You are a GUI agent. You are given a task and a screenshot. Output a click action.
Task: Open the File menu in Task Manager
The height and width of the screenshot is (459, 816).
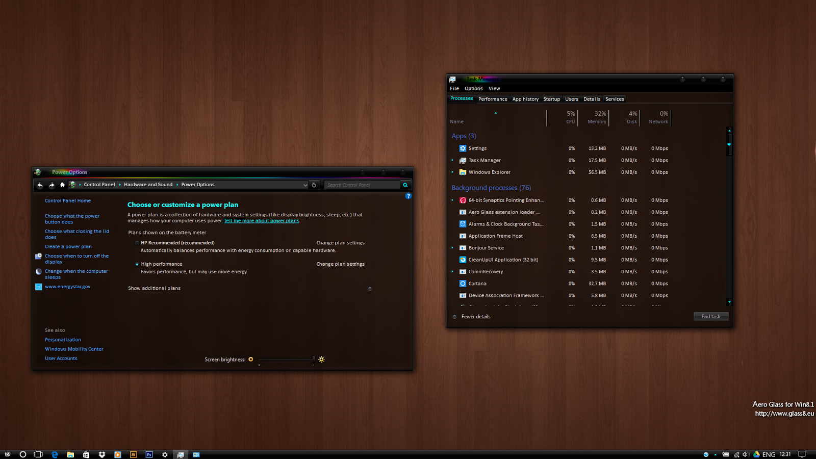[x=454, y=89]
